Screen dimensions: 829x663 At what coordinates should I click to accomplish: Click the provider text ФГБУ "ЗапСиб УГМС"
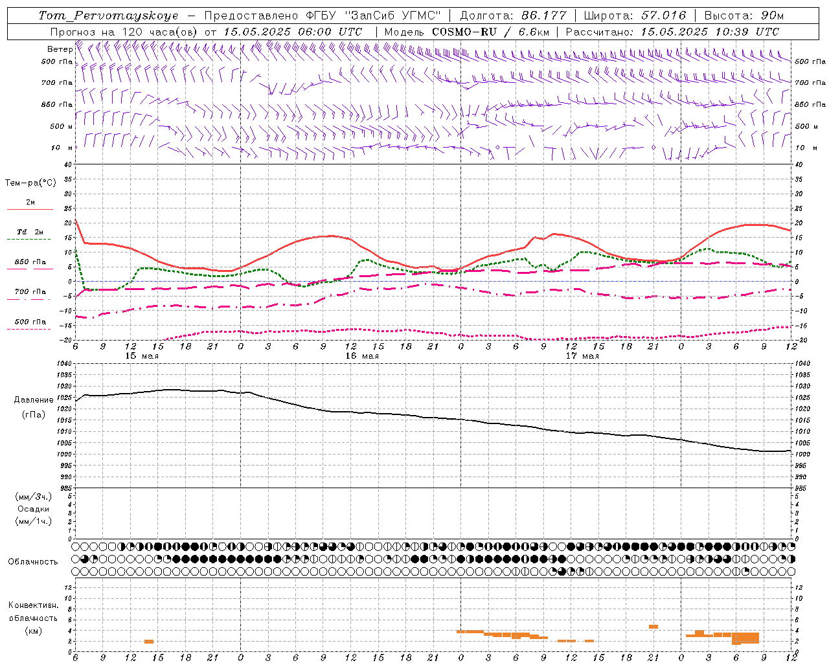click(373, 16)
